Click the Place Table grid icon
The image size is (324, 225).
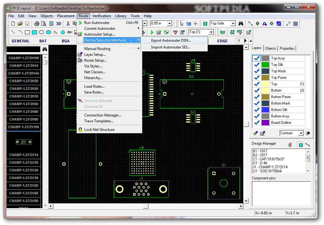click(x=295, y=24)
